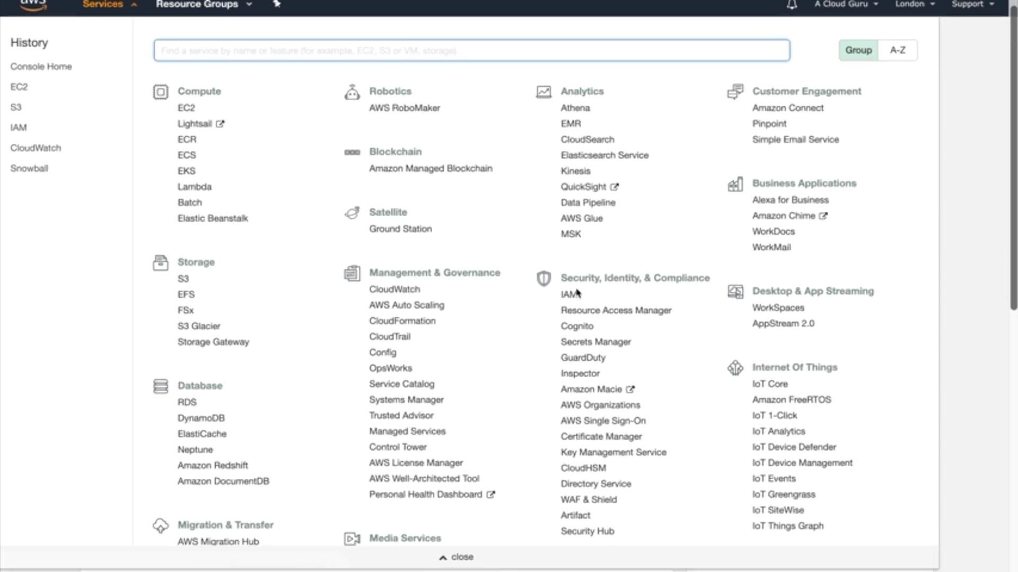
Task: Open CloudWatch from History sidebar
Action: [36, 148]
